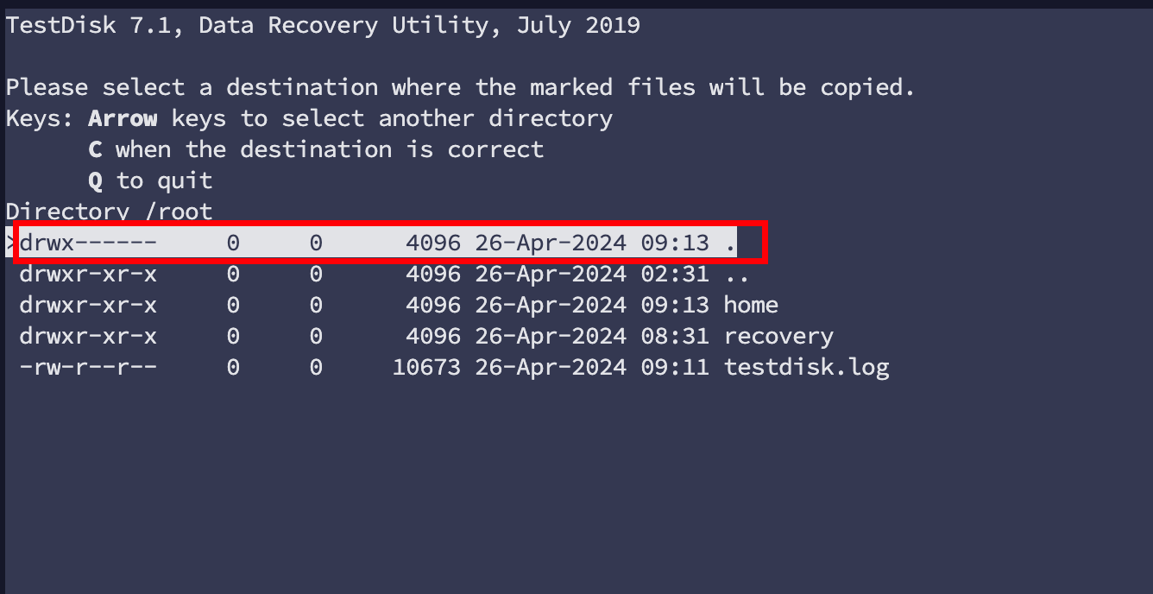Select the "recovery" directory entry
Viewport: 1153px width, 594px height.
pos(778,336)
